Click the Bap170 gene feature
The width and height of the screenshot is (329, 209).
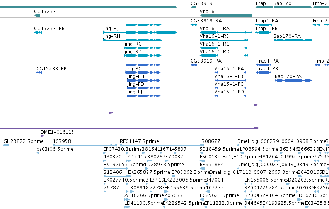click(293, 8)
